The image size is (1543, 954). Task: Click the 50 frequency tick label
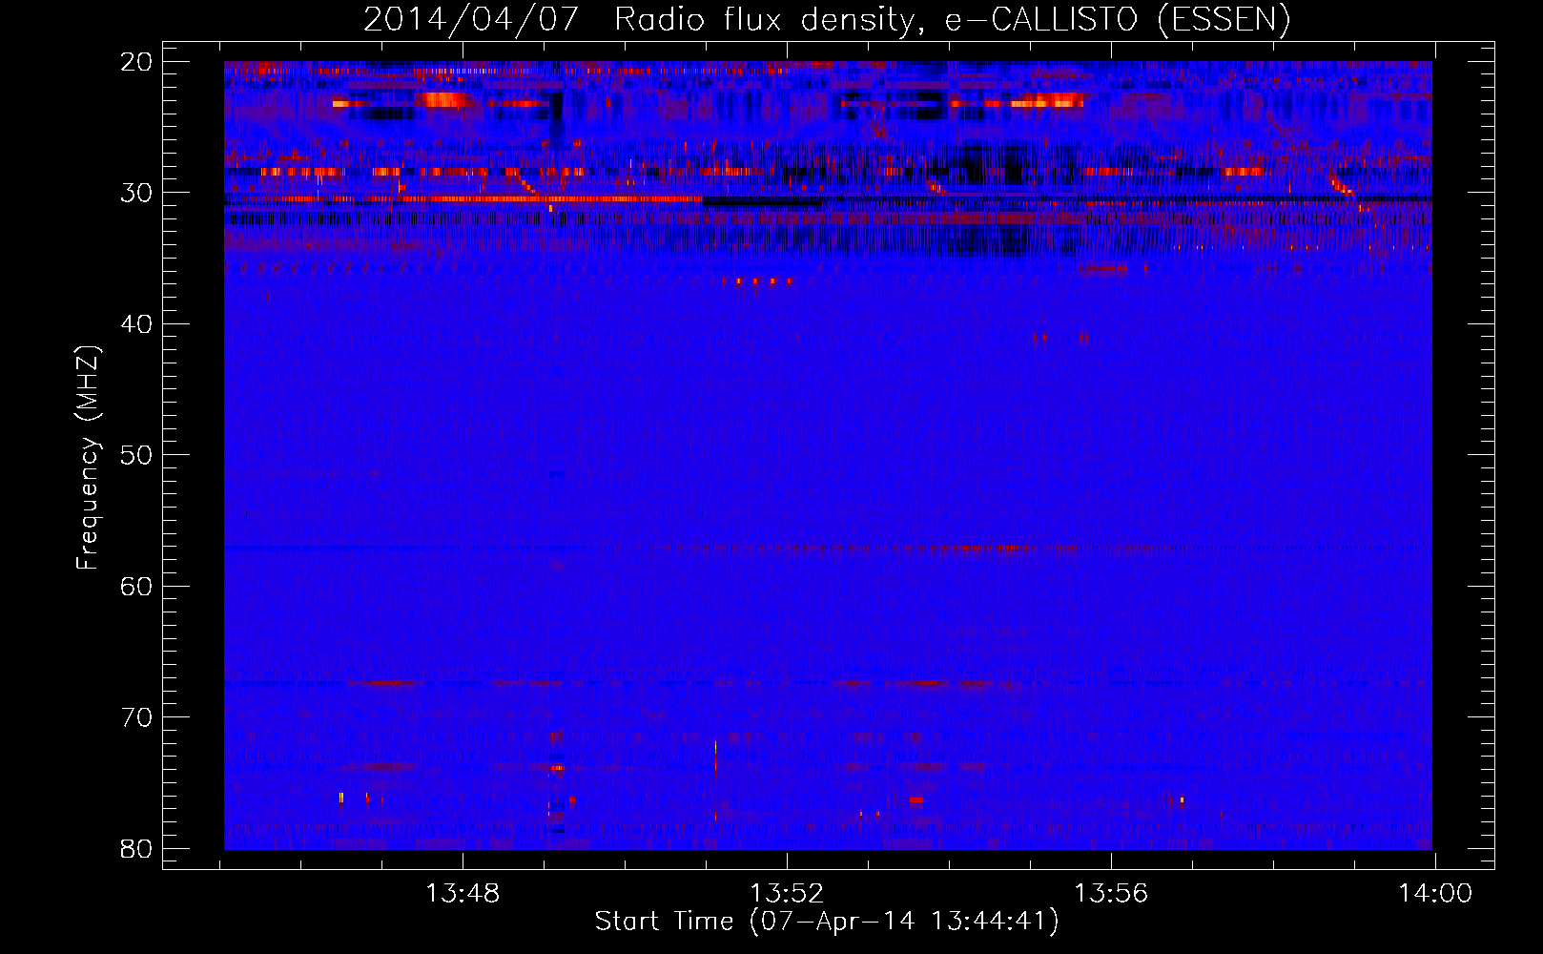pos(136,455)
